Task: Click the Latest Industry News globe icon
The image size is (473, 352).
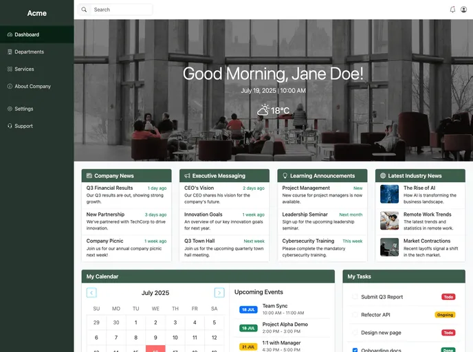Action: 383,176
